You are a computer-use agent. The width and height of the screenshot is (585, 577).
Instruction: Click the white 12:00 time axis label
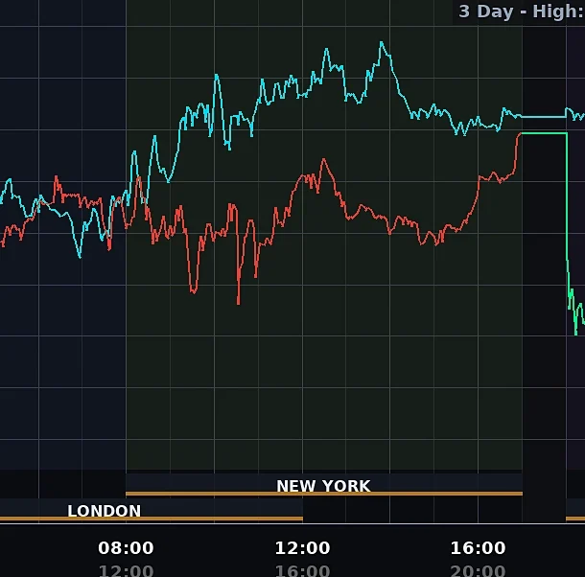click(303, 548)
